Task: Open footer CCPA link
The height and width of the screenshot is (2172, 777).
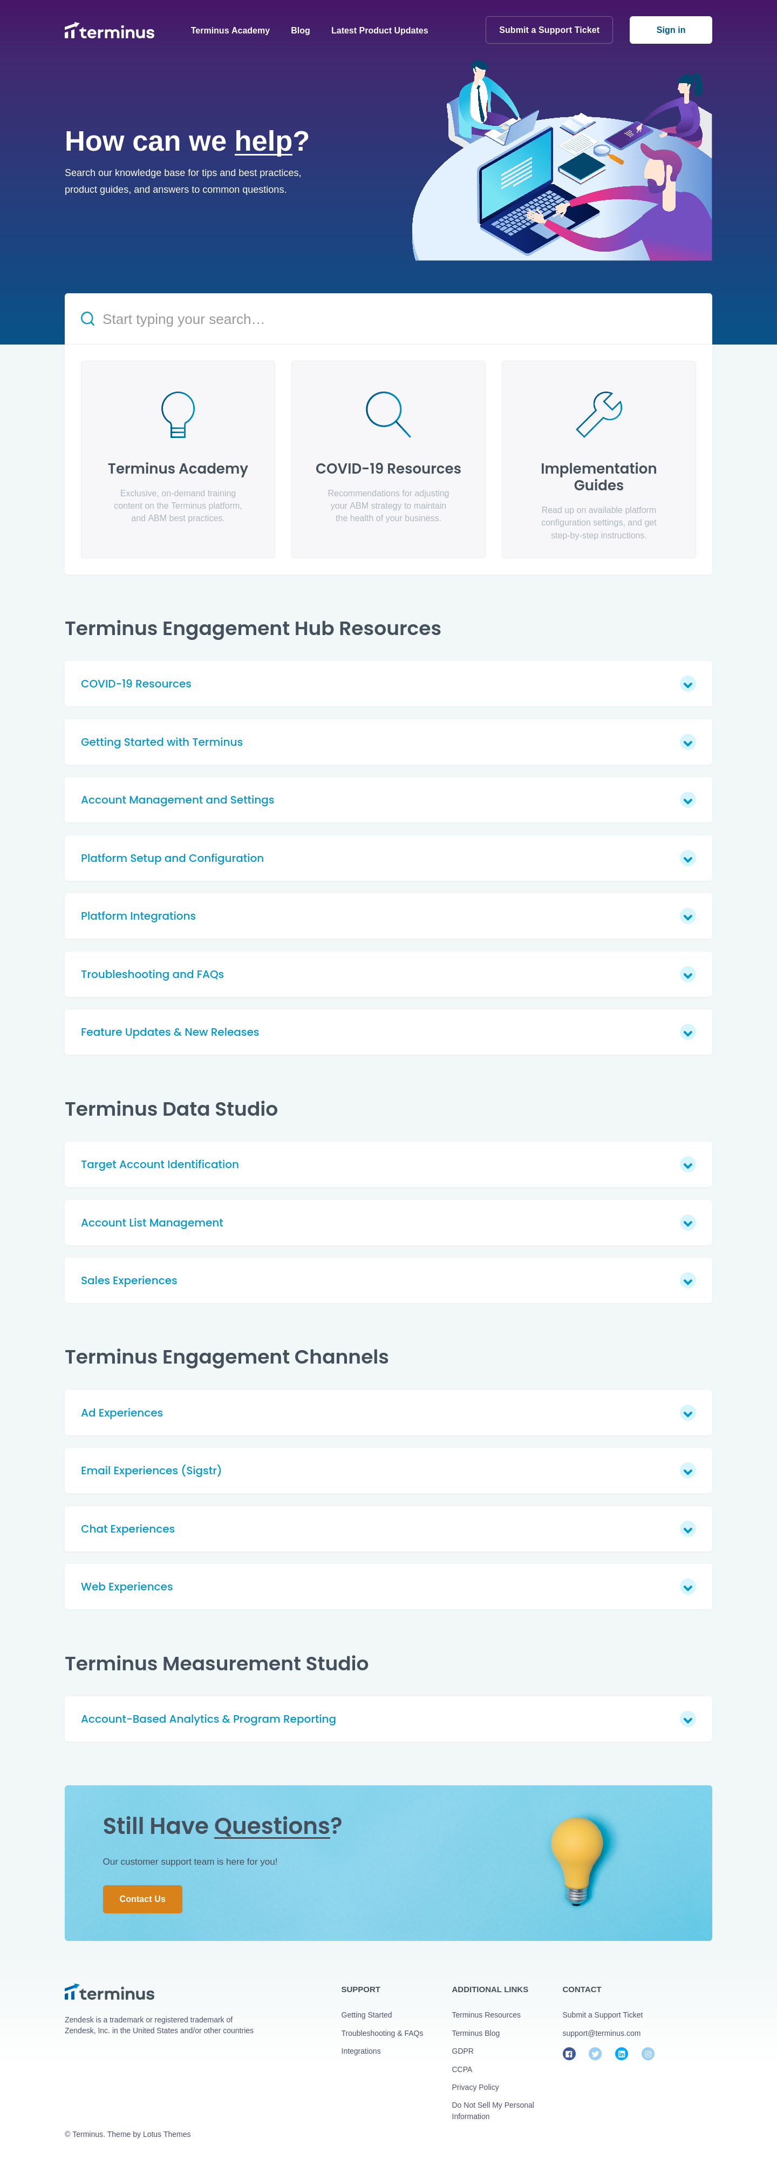Action: point(462,2069)
